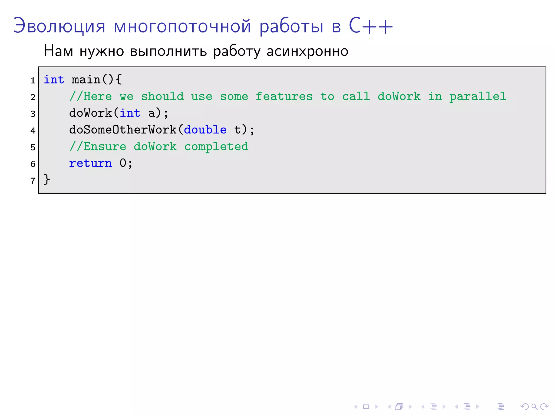The image size is (554, 415).
Task: Click code line return 0;
Action: (x=101, y=163)
